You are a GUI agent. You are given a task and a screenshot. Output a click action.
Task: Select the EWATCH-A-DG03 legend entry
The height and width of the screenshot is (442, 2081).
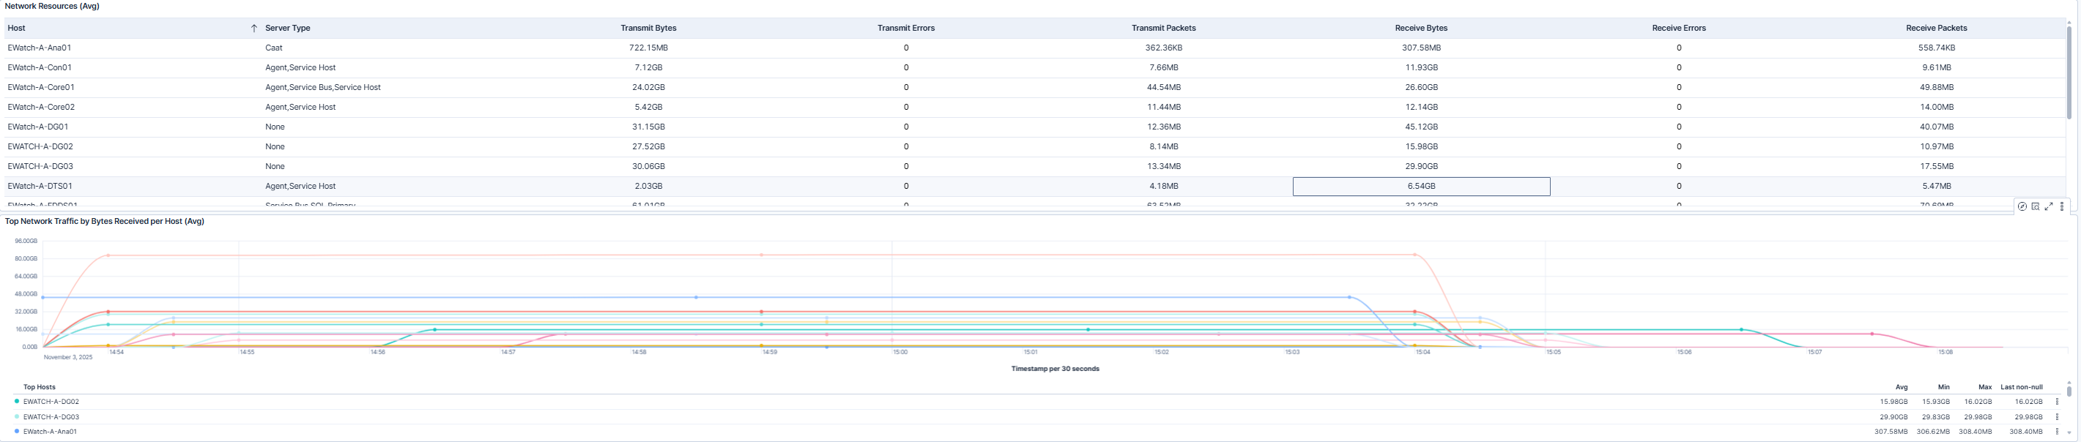[x=51, y=417]
